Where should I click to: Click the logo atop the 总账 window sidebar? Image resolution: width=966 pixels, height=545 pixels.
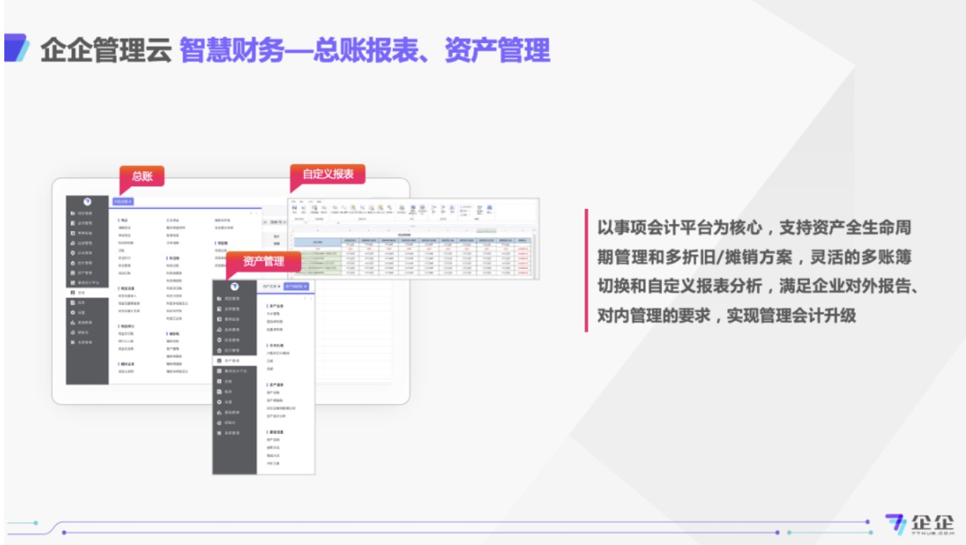(87, 202)
